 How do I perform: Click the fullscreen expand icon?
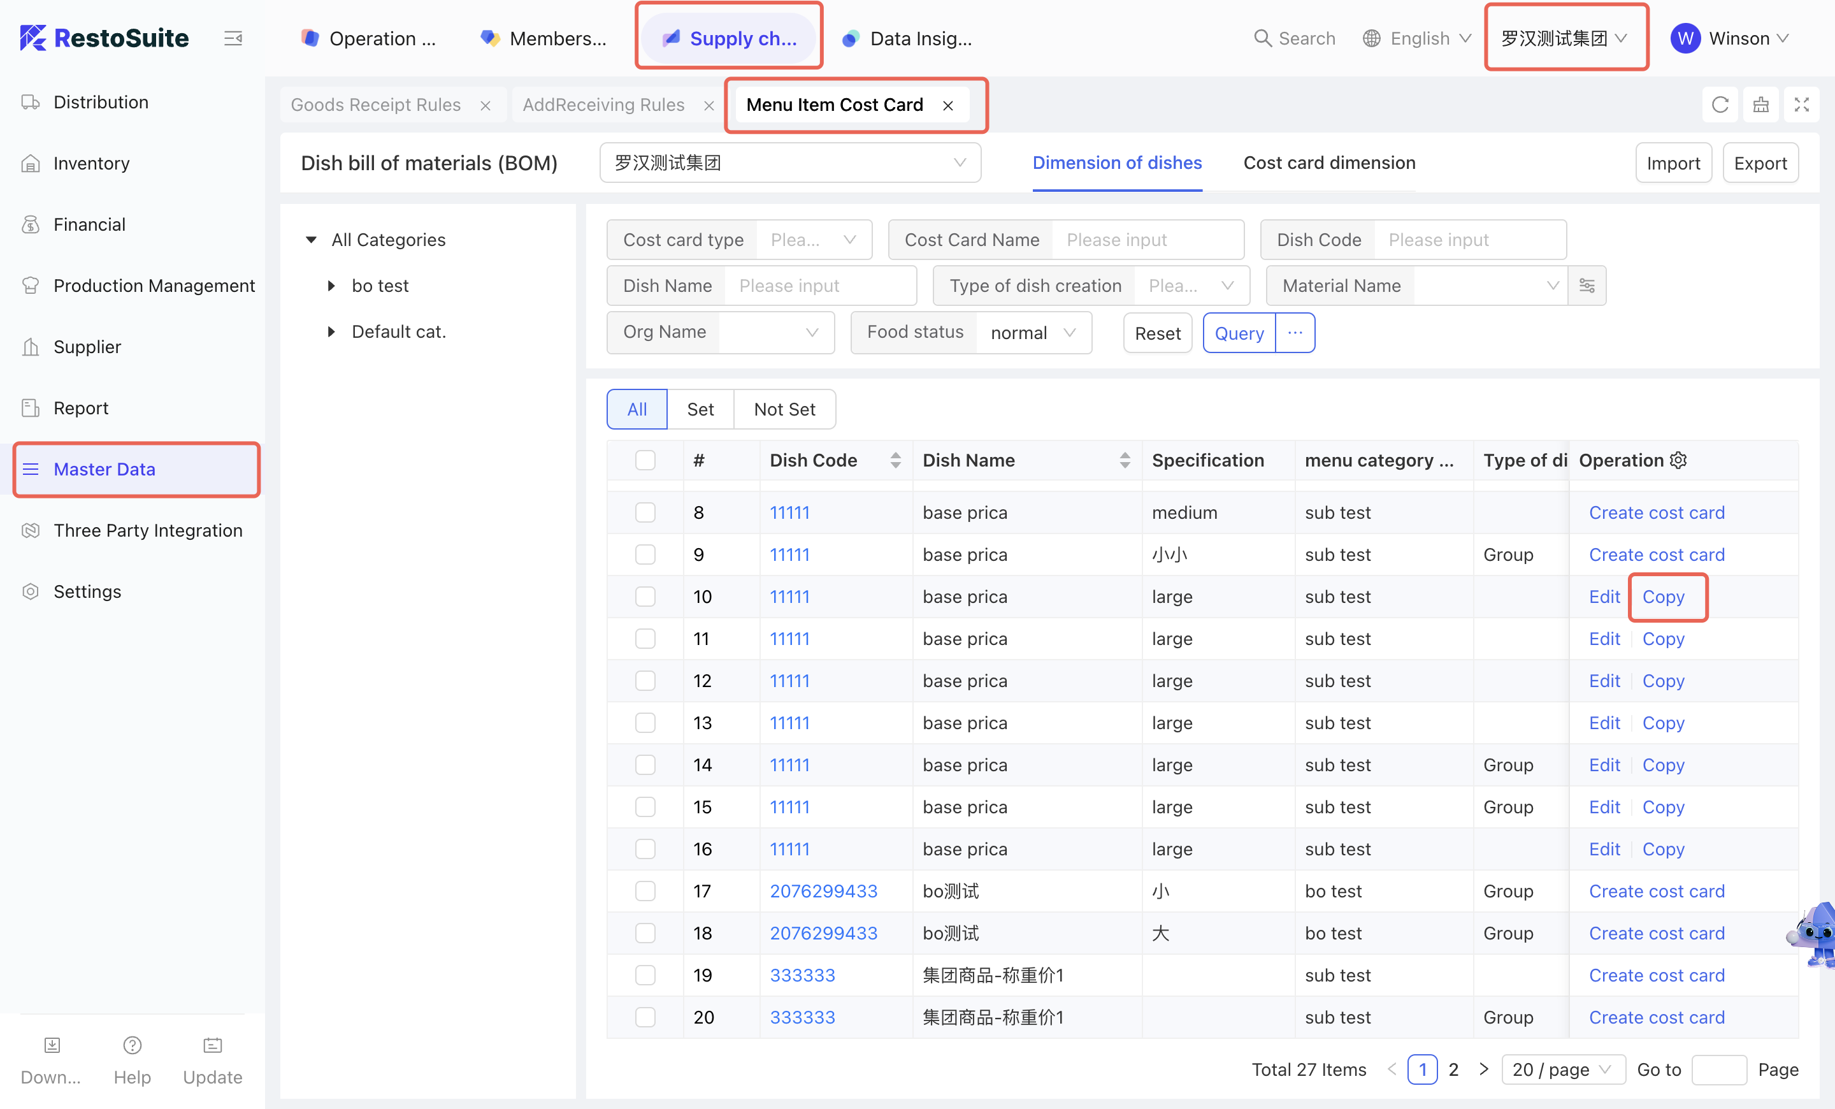1801,105
